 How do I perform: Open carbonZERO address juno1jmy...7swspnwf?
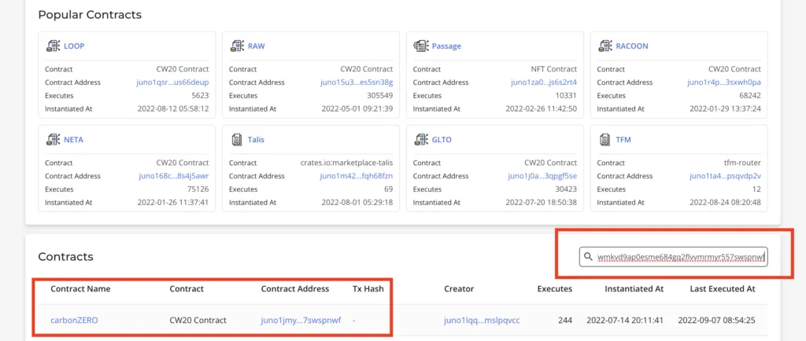[301, 321]
